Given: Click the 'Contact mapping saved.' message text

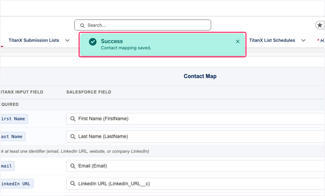Looking at the screenshot, I should 126,48.
